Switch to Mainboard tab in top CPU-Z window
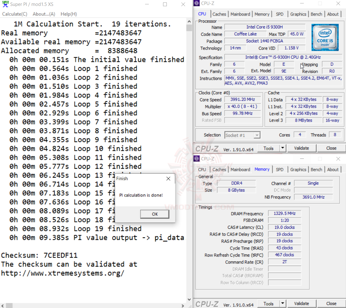This screenshot has width=346, height=308. click(240, 14)
